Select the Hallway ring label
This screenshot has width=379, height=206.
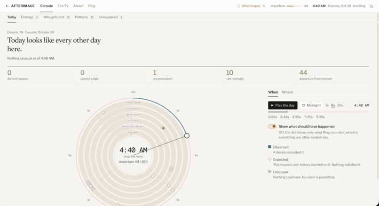[133, 133]
